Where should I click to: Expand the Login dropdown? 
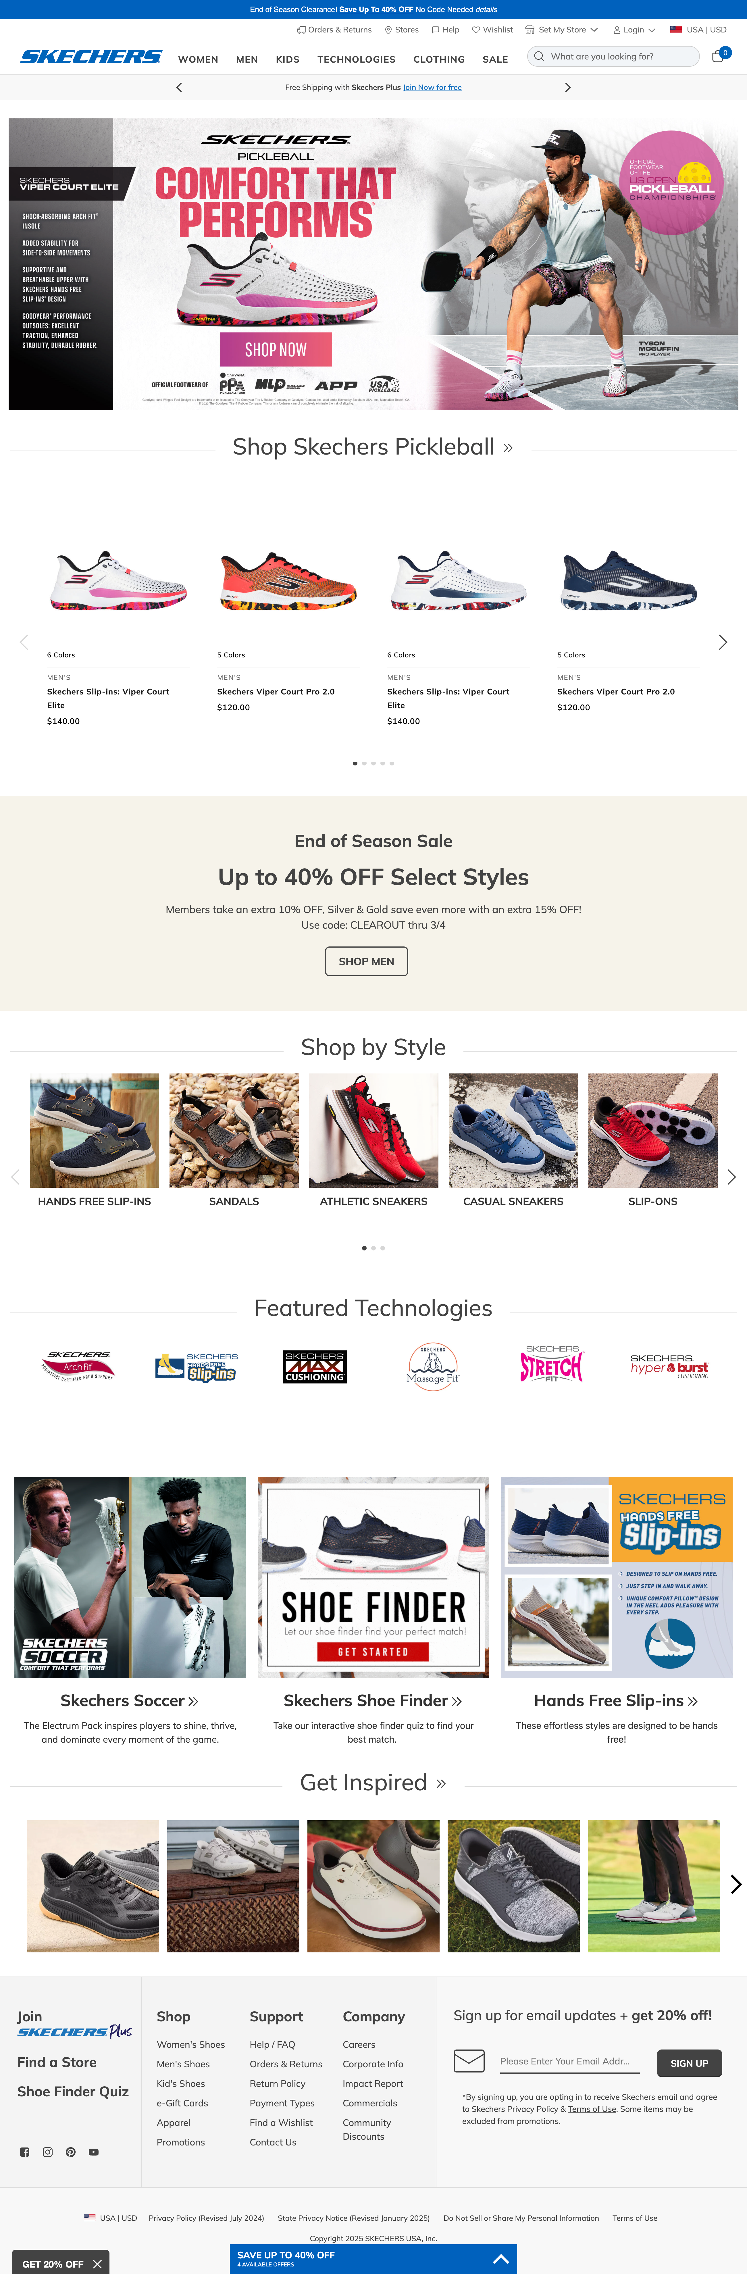(634, 29)
